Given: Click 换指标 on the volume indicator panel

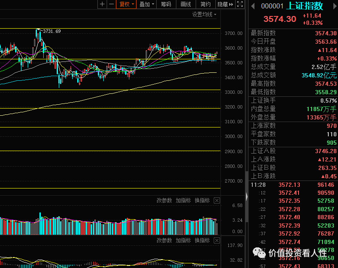Looking at the screenshot, I should (x=202, y=200).
